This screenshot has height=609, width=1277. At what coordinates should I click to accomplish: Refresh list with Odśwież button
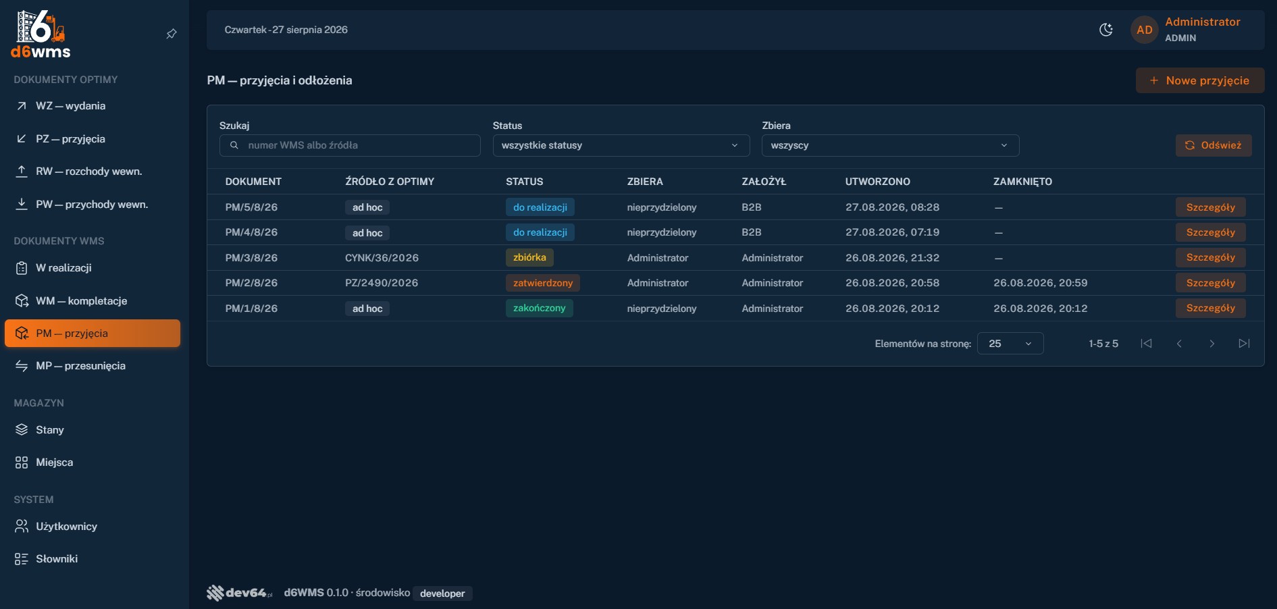coord(1214,145)
